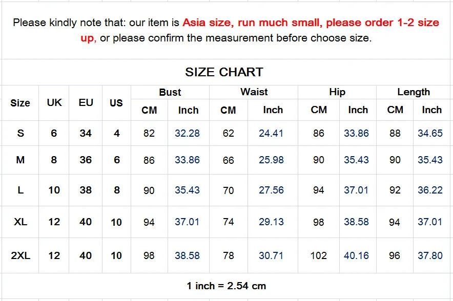Click the XL size row label
453x301 pixels.
tap(20, 222)
